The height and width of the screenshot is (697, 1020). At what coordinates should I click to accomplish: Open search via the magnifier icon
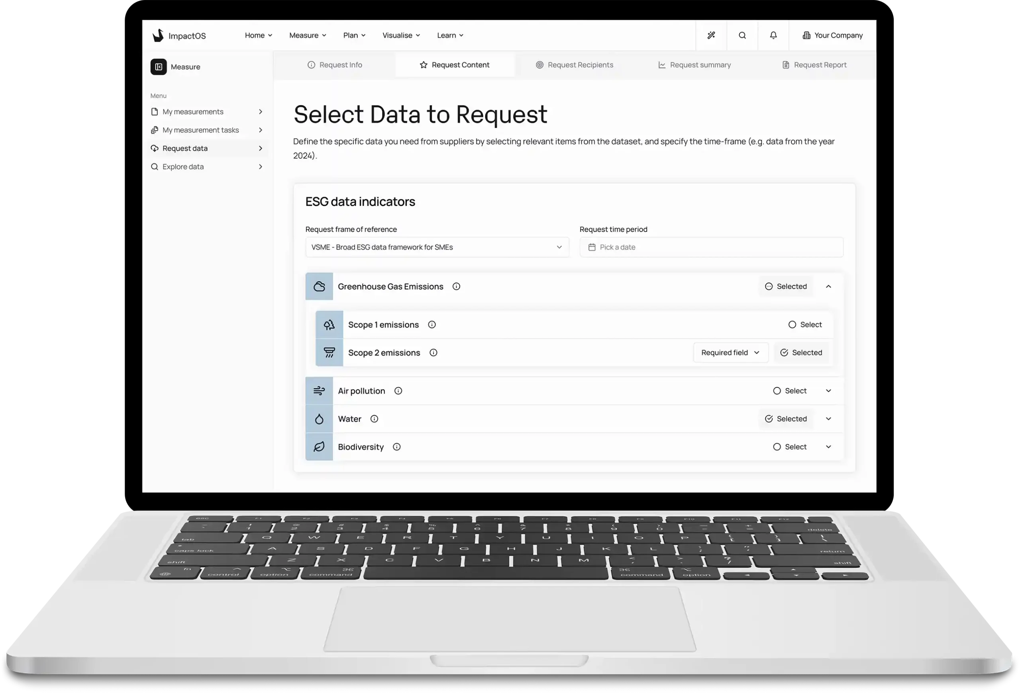click(742, 35)
